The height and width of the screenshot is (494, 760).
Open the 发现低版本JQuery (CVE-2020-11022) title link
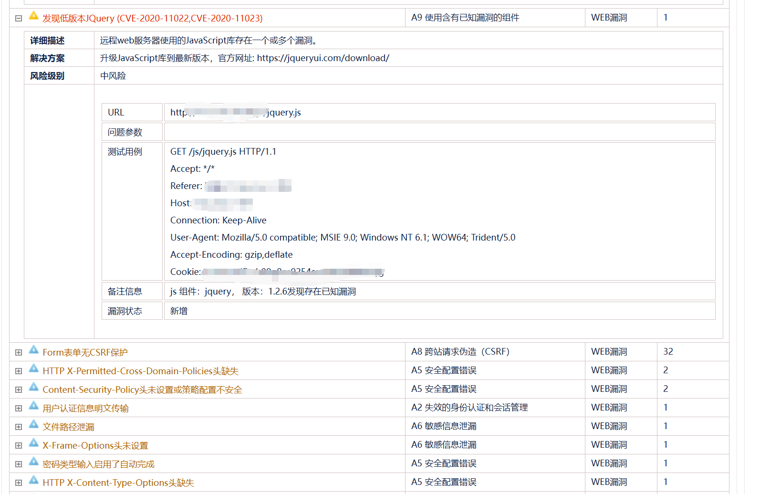(x=152, y=18)
